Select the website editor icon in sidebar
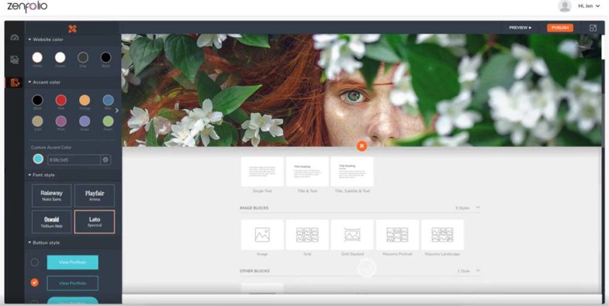This screenshot has height=306, width=609. [15, 82]
